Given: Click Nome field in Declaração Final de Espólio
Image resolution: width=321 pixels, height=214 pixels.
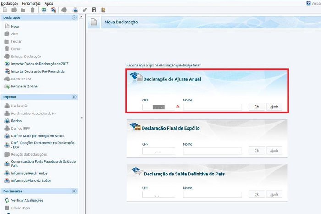Looking at the screenshot, I should tap(212, 151).
